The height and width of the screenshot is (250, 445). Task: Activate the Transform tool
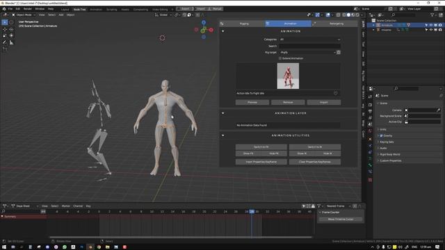(x=11, y=35)
